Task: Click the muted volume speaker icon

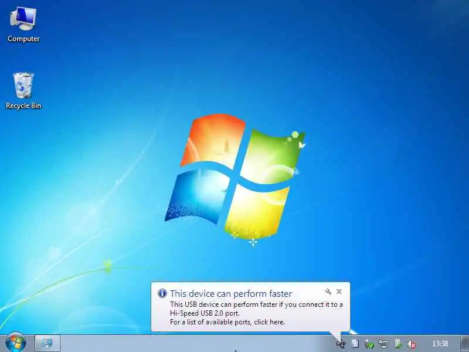Action: pos(412,344)
